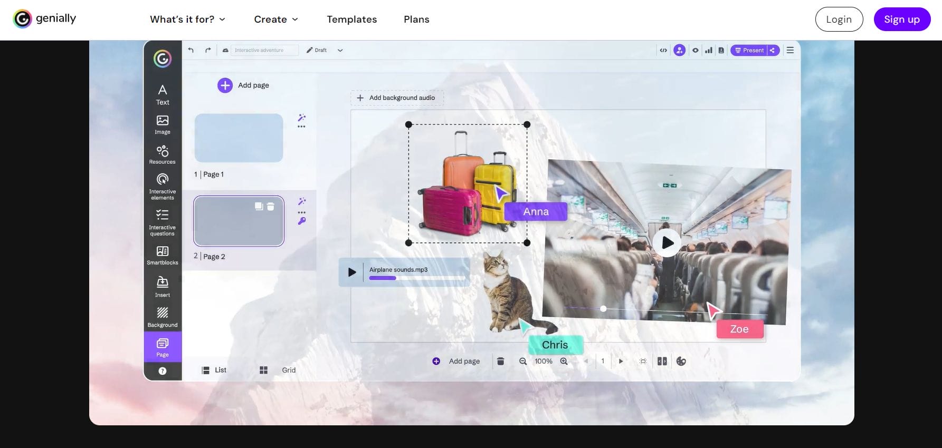The width and height of the screenshot is (942, 448).
Task: Open three-dot options for Page 1
Action: pyautogui.click(x=301, y=126)
